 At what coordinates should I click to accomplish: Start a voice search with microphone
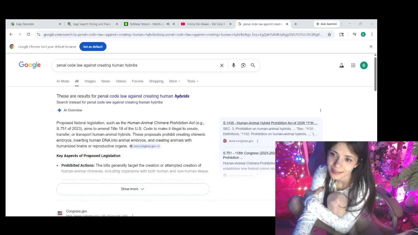pyautogui.click(x=233, y=65)
